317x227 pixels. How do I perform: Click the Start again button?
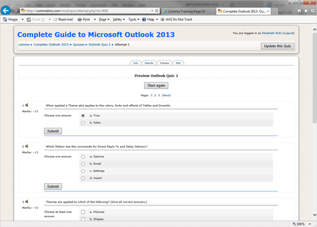156,85
